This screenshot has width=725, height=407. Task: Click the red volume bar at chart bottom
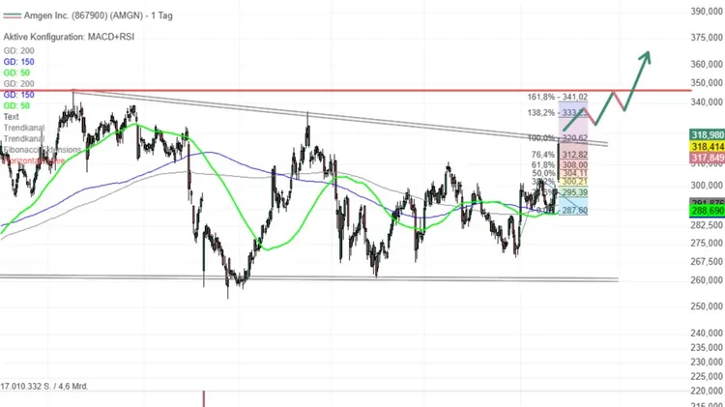click(204, 397)
